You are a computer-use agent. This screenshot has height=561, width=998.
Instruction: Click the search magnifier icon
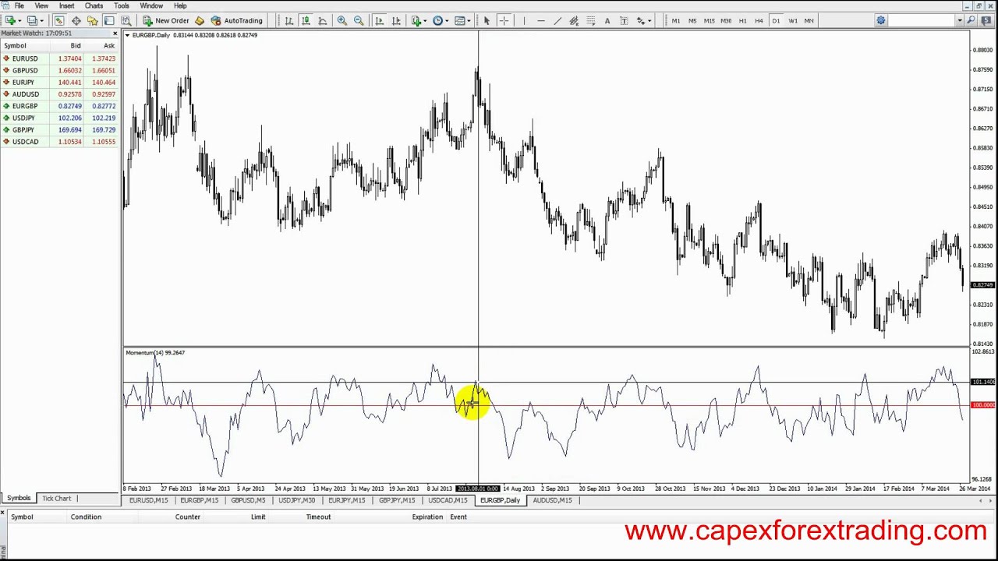click(x=971, y=20)
